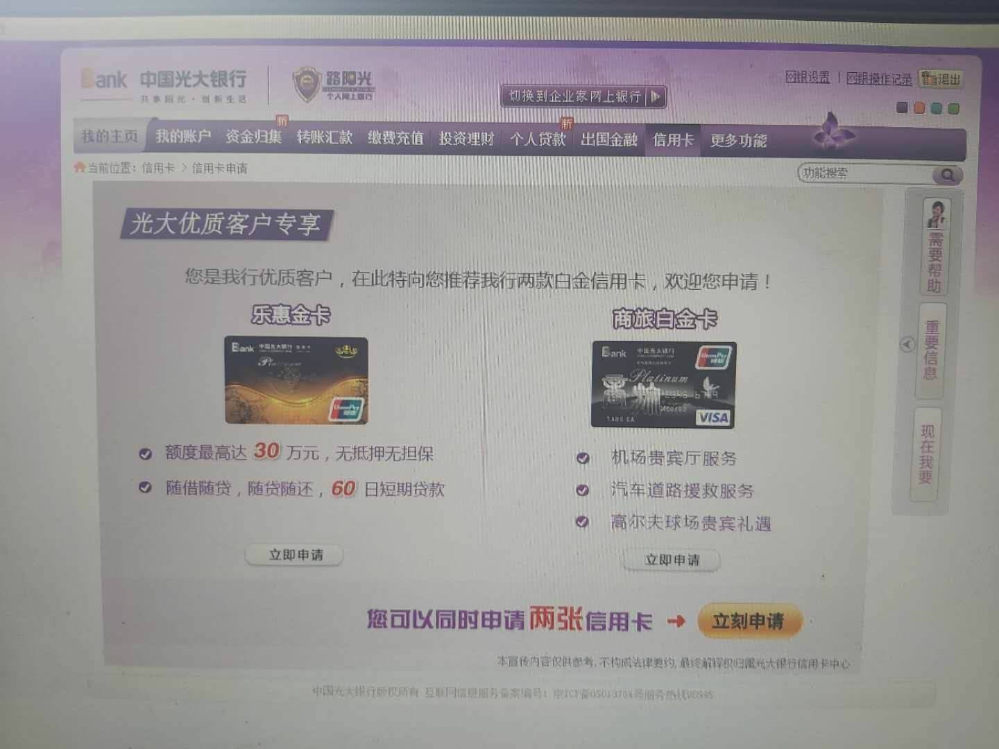999x749 pixels.
Task: Click the 商旅白金卡 heading
Action: click(x=664, y=318)
